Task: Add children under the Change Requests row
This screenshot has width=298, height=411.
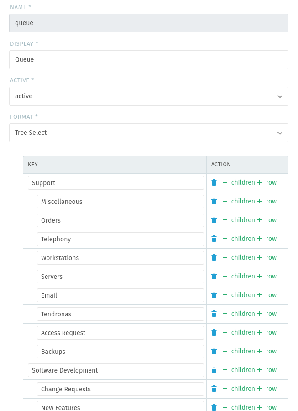Action: coord(239,389)
